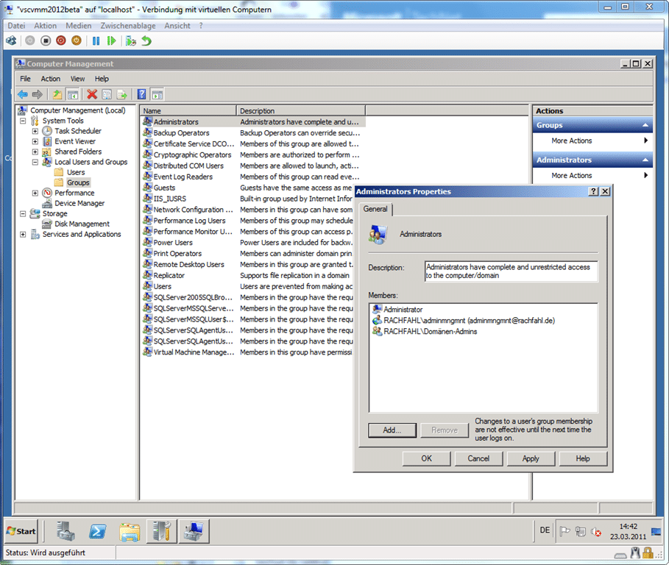Expand the Performance tree node
This screenshot has width=669, height=565.
click(35, 193)
